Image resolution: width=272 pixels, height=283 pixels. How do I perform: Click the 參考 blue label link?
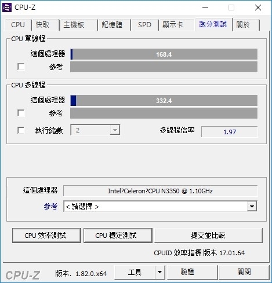(50, 207)
